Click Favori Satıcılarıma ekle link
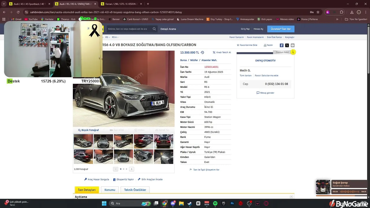370x208 pixels. [x=267, y=75]
